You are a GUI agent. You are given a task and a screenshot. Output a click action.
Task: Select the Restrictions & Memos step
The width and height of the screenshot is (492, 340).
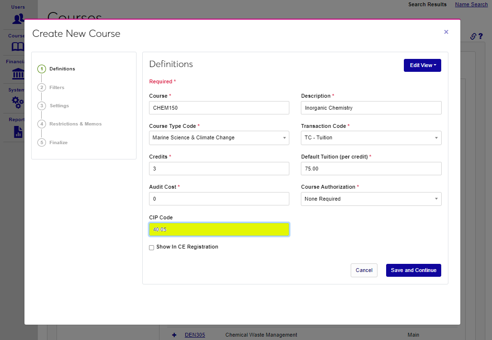click(x=75, y=124)
